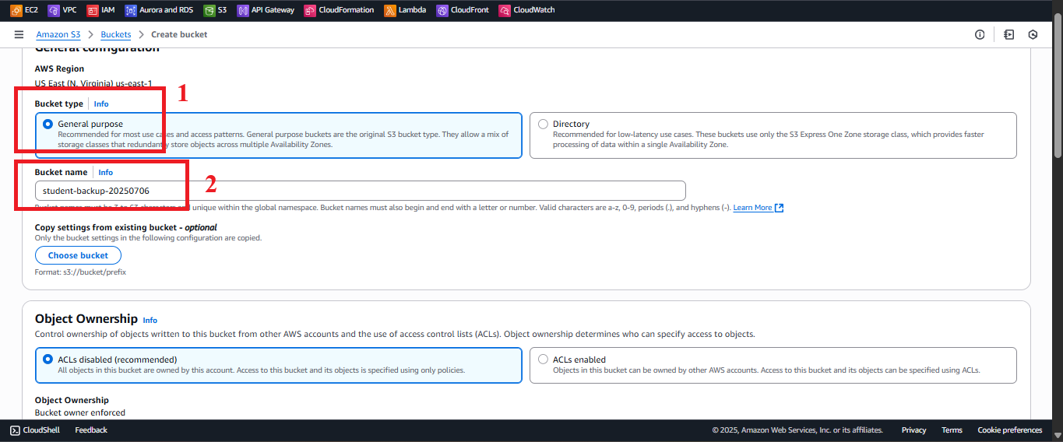Select ACLs enabled option

[x=543, y=360]
